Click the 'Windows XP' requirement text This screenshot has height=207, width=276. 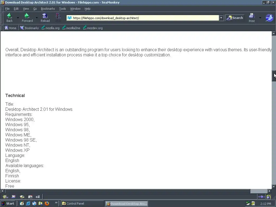click(x=18, y=150)
